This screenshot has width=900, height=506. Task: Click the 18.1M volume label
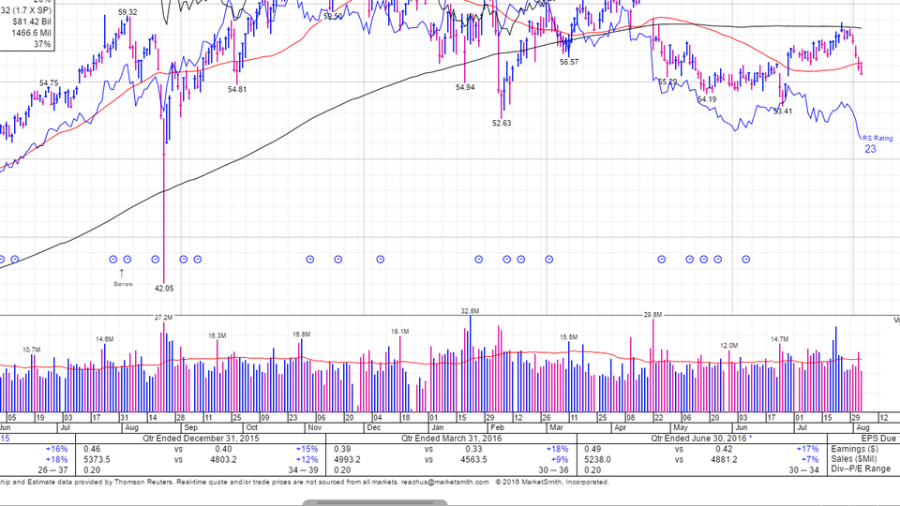point(400,332)
